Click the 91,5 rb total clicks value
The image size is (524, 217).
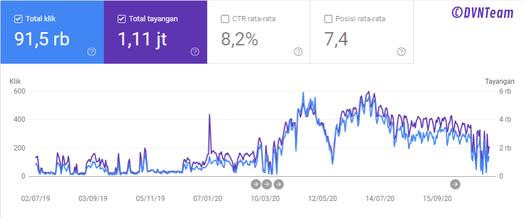click(42, 39)
